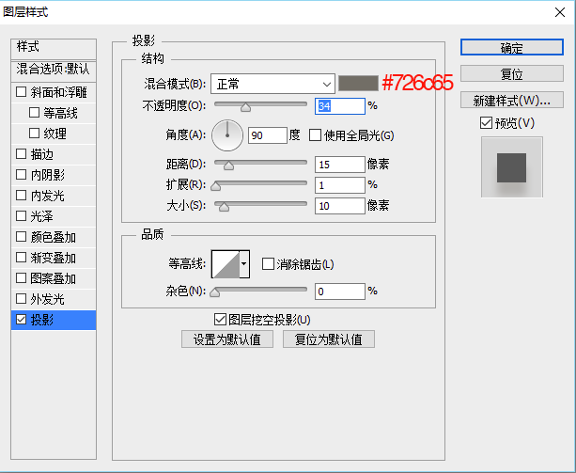The height and width of the screenshot is (473, 576).
Task: Click the 距离 pixel input field
Action: point(339,165)
